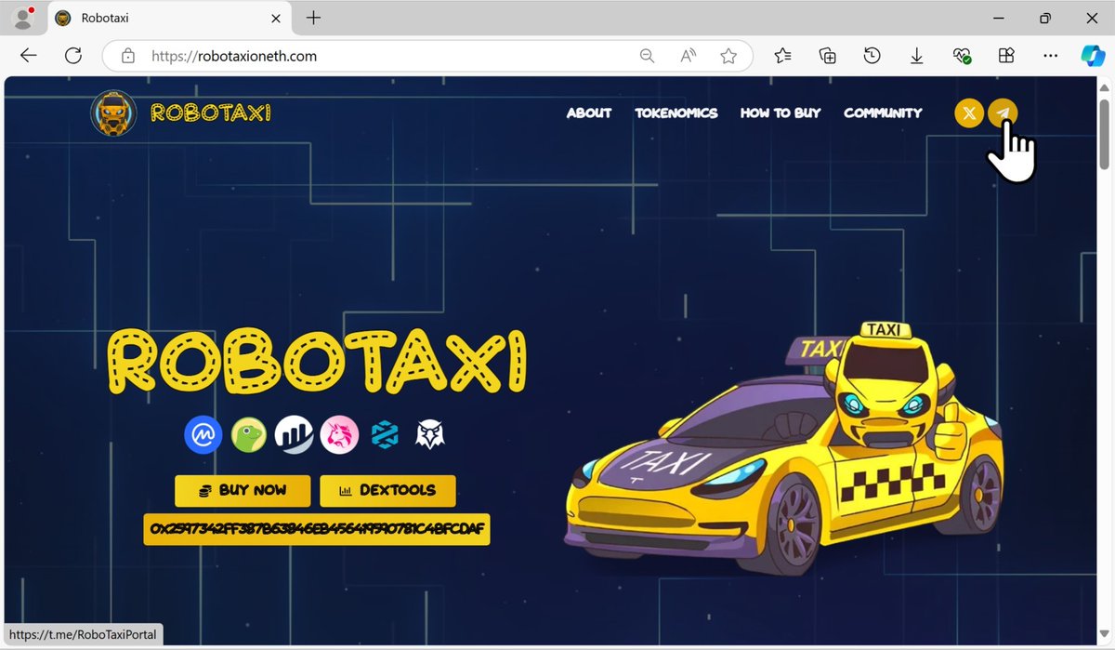
Task: View site information lock icon
Action: pyautogui.click(x=128, y=56)
